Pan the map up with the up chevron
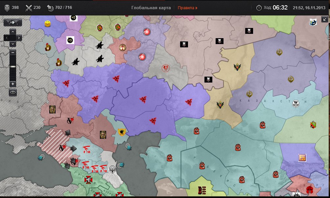This screenshot has height=198, width=330. click(13, 32)
